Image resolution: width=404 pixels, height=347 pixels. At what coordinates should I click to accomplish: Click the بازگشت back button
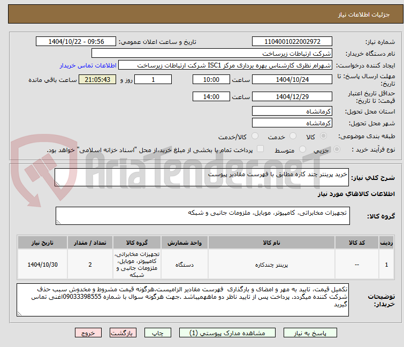click(x=123, y=333)
